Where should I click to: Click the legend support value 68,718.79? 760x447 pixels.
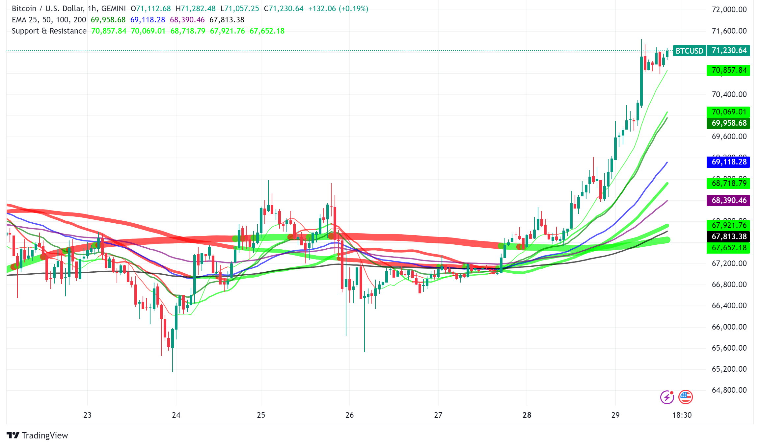pos(188,31)
